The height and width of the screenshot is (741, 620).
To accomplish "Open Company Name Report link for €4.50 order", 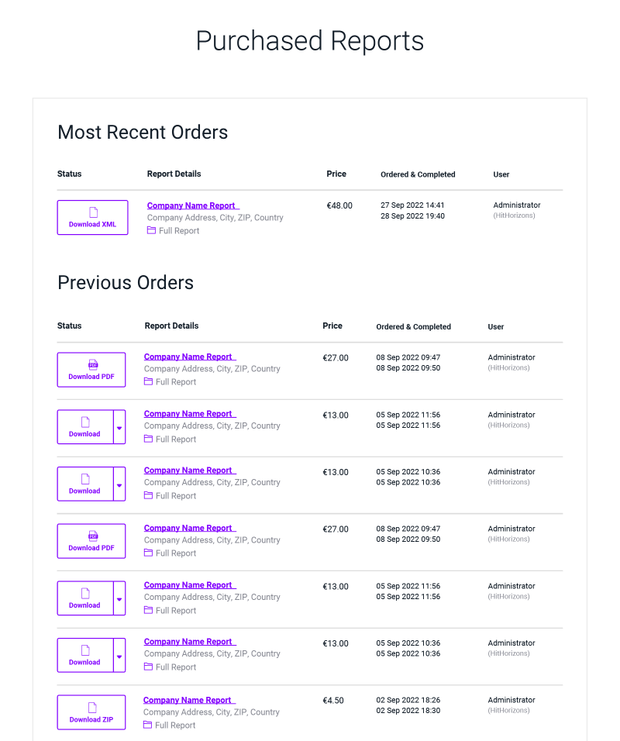I will 189,700.
